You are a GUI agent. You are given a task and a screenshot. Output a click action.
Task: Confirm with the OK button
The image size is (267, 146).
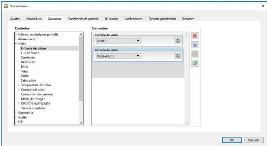(x=232, y=140)
